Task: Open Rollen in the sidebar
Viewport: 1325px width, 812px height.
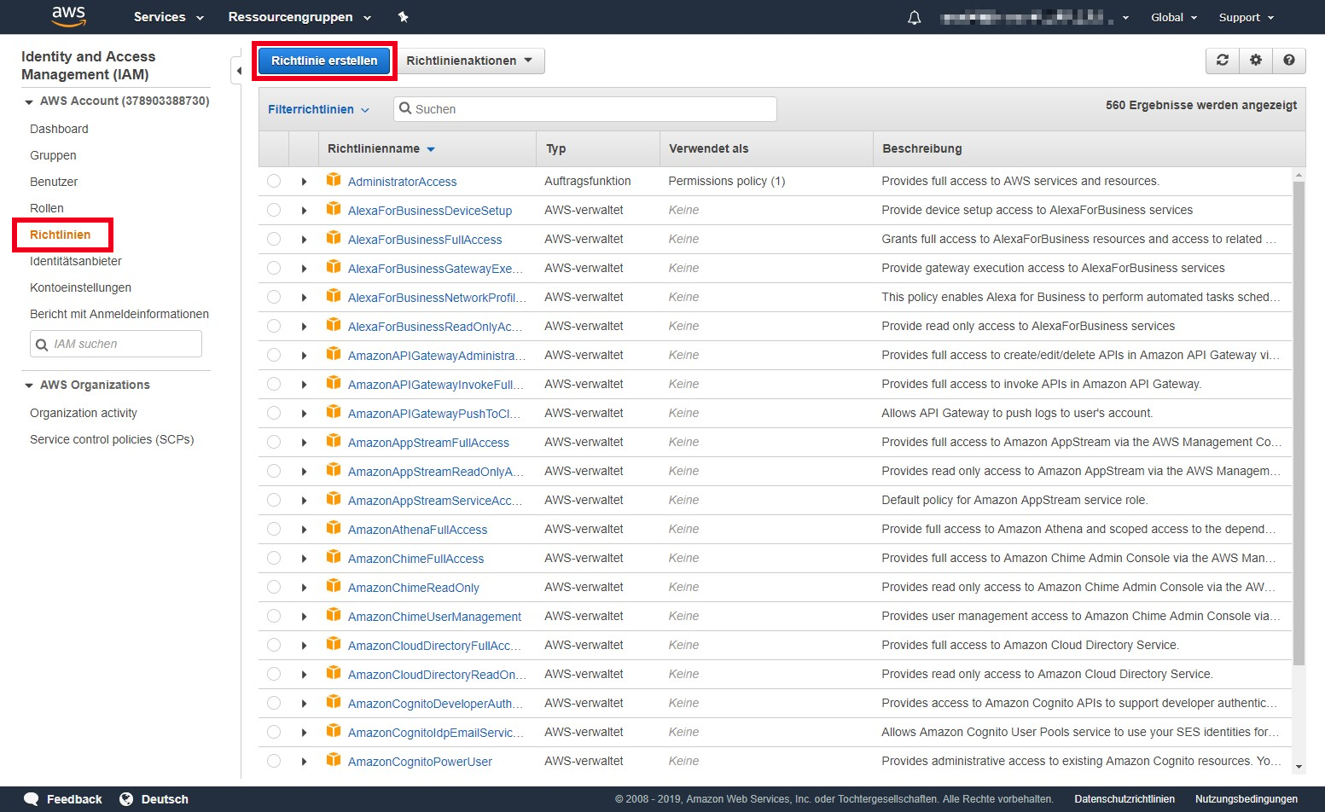Action: pyautogui.click(x=47, y=208)
